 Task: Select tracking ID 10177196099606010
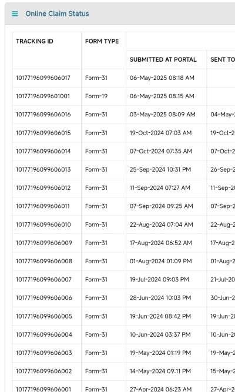[x=43, y=225]
